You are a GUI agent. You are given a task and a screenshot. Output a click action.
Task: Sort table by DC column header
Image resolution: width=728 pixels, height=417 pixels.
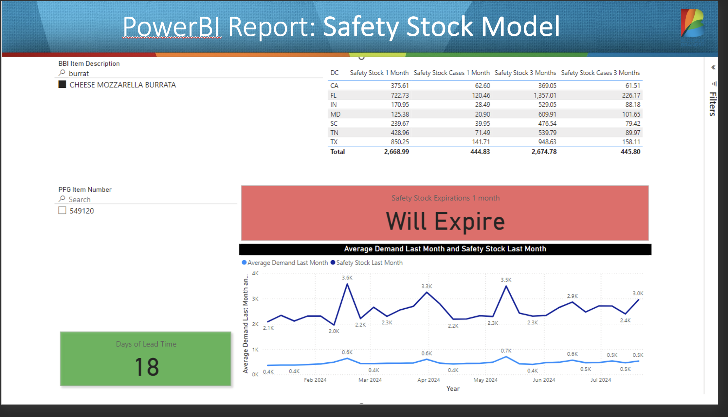tap(335, 73)
